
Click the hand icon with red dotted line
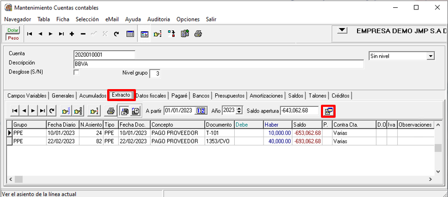click(x=94, y=111)
